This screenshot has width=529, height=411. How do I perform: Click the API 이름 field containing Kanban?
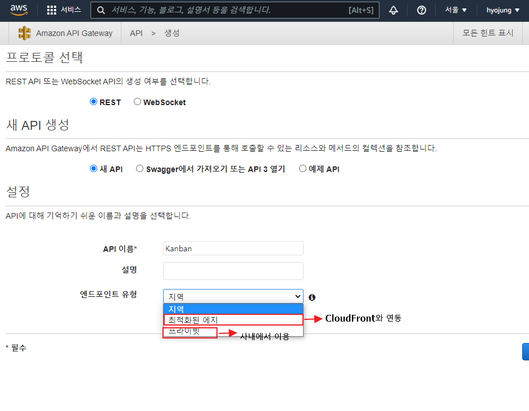(x=233, y=249)
